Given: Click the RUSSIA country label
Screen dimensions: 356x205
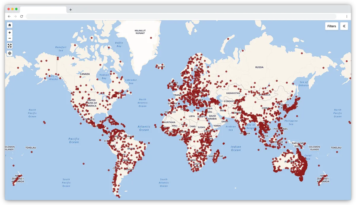Looking at the screenshot, I should [259, 67].
